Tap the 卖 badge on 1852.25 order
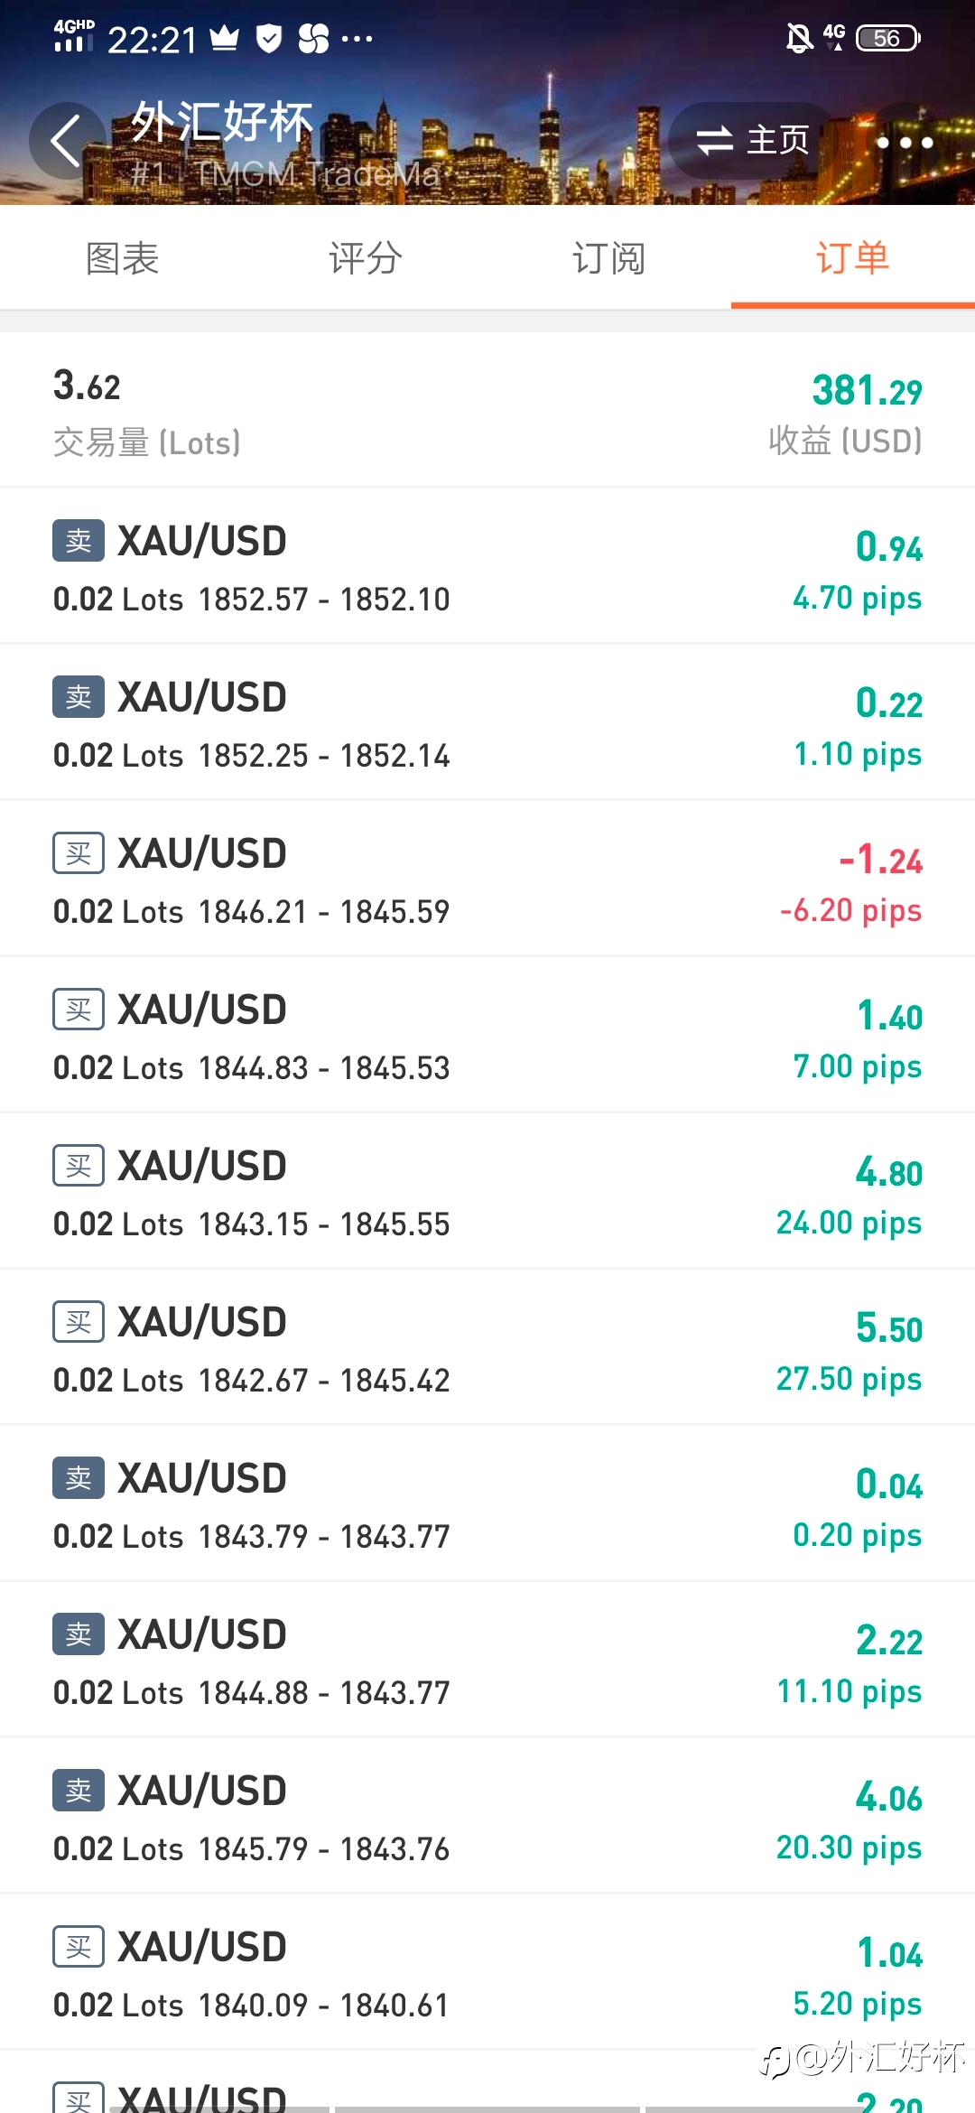The height and width of the screenshot is (2113, 975). [79, 697]
